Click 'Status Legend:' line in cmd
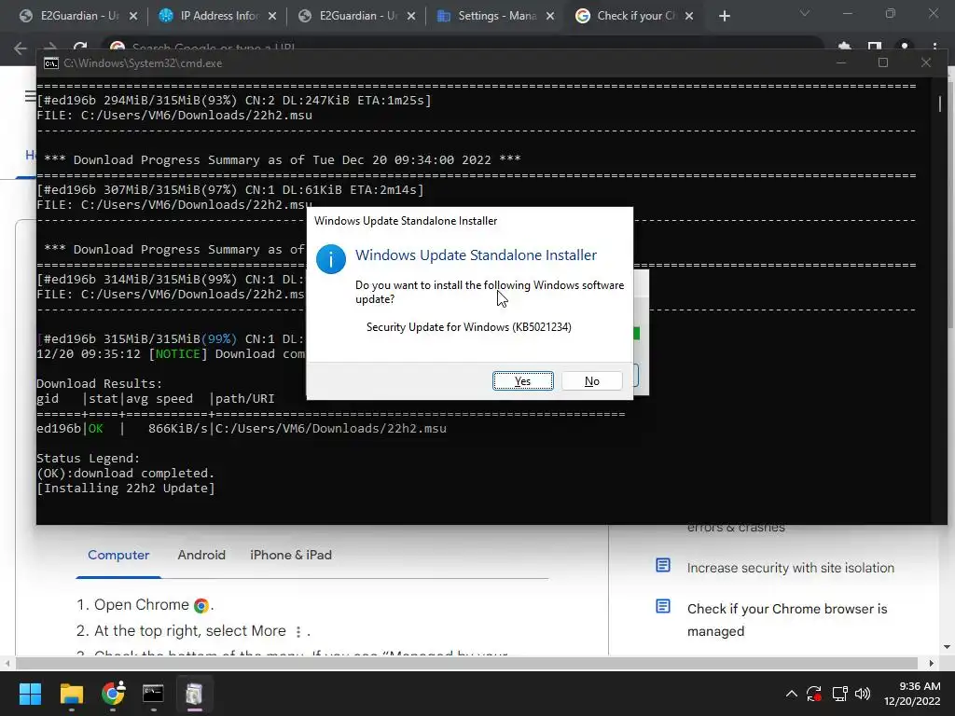 coord(89,459)
